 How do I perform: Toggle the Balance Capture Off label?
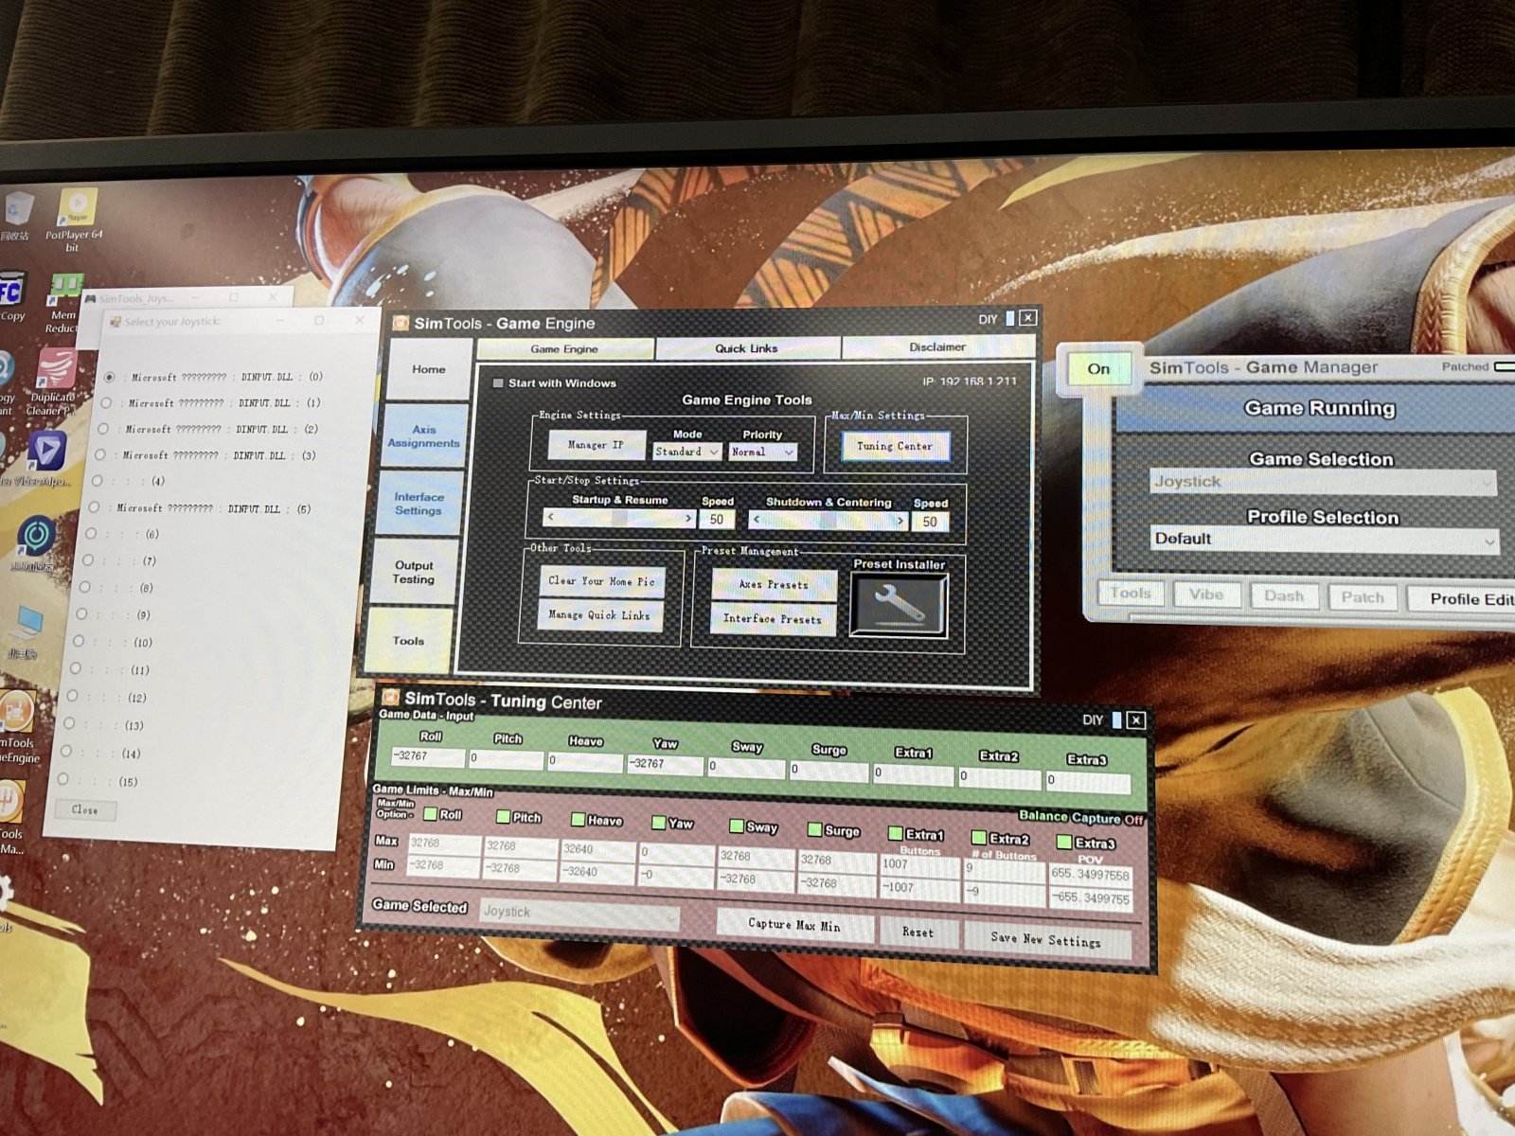[1081, 817]
